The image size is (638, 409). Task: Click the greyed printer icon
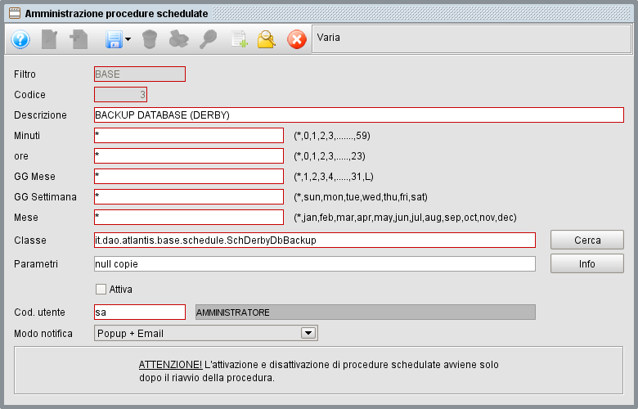(x=179, y=38)
